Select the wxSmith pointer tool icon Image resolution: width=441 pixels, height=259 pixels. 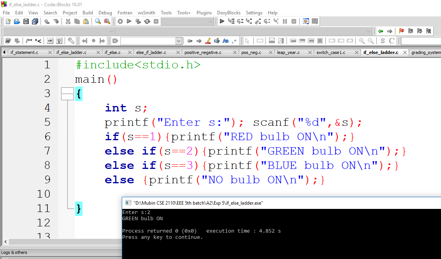(x=247, y=41)
